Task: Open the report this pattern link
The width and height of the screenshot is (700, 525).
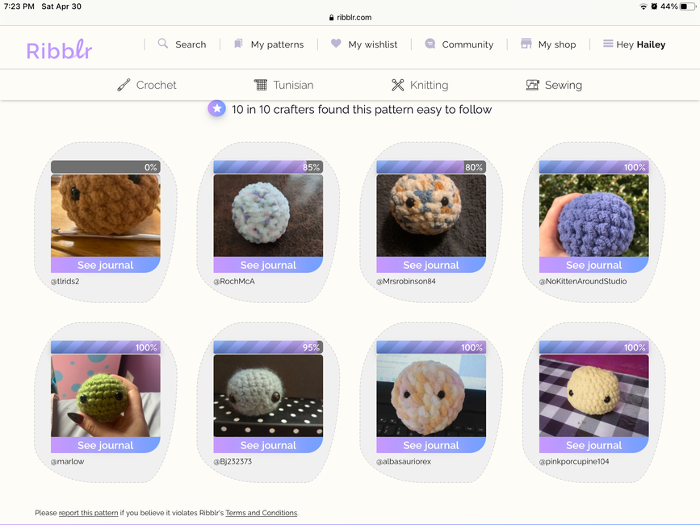Action: point(88,513)
